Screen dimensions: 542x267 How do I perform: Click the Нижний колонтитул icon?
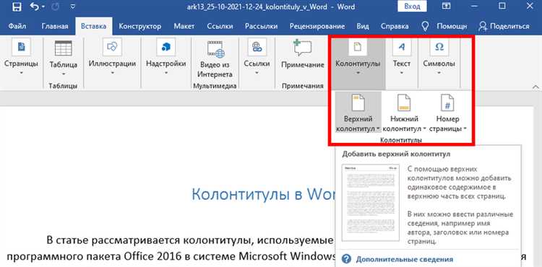404,102
